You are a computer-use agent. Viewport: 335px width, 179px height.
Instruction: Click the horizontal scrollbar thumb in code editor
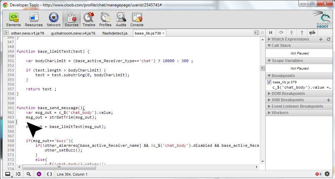tap(59, 167)
